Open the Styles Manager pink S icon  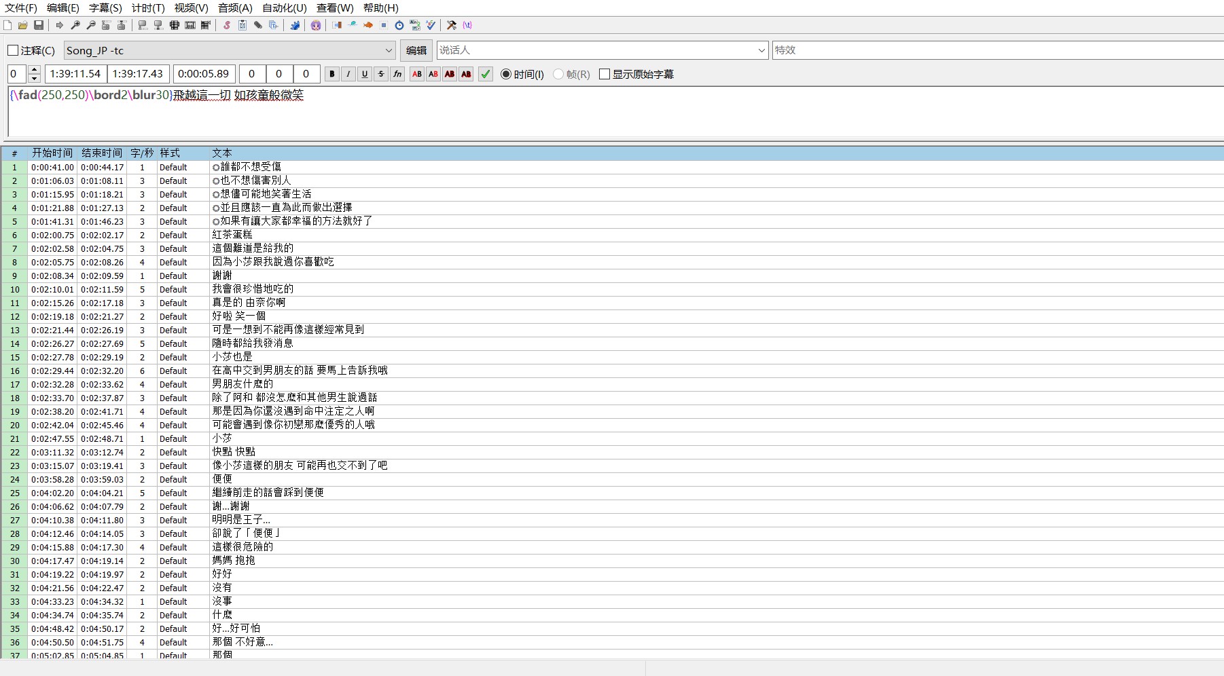(x=227, y=25)
